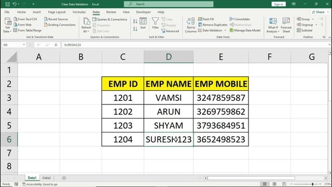Collapse the ribbon
Screen dimensions: 332x187
click(x=329, y=37)
